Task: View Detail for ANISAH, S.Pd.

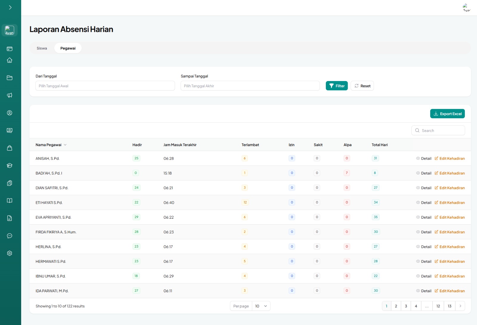Action: [424, 158]
